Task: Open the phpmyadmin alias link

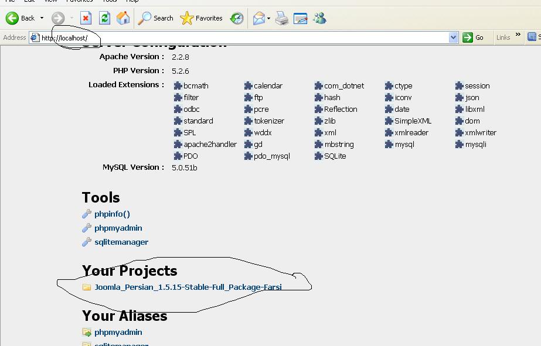Action: (118, 332)
